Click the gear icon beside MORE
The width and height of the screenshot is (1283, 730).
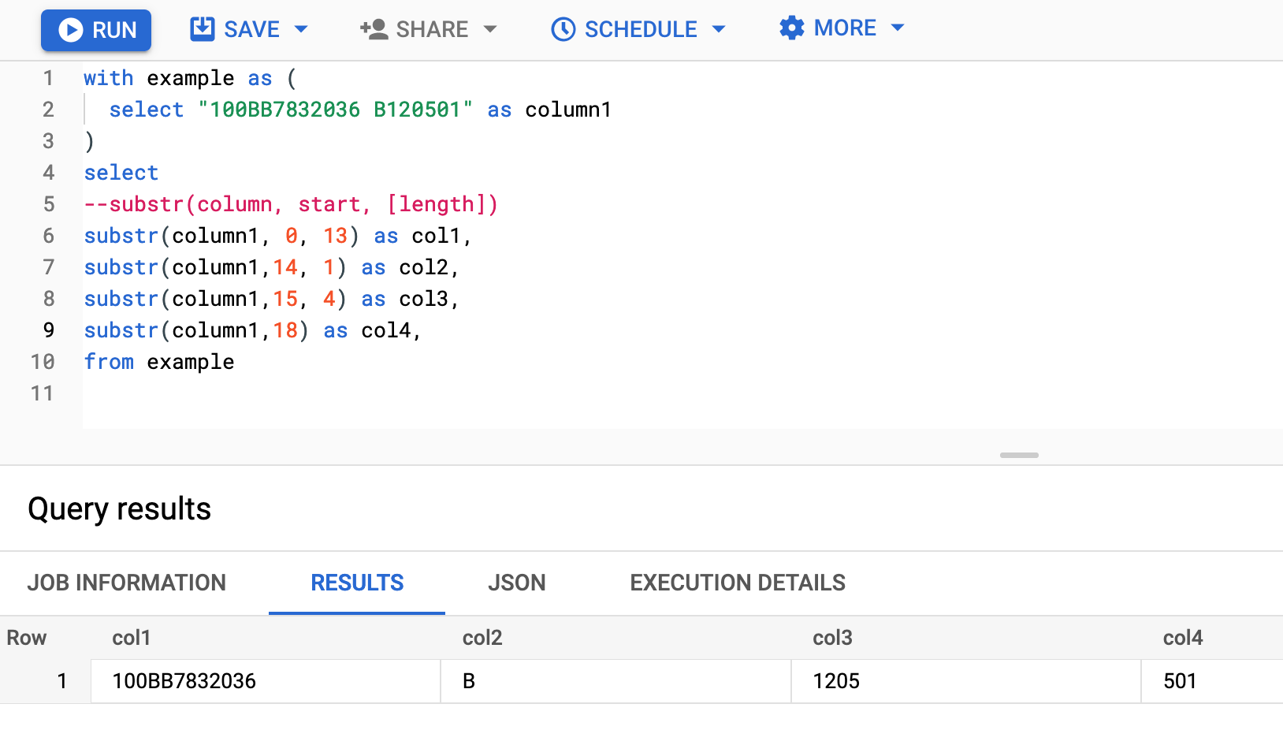[x=791, y=28]
